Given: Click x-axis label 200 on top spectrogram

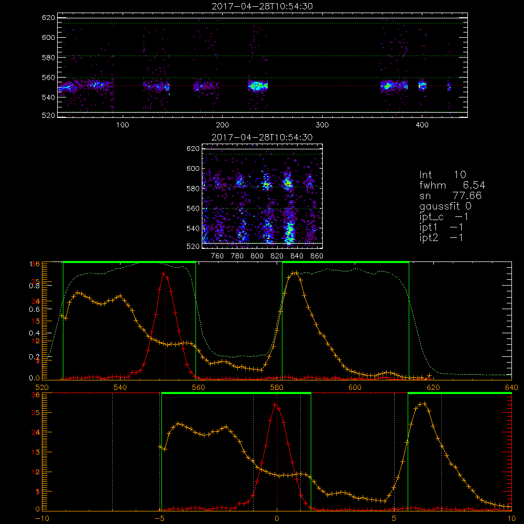Looking at the screenshot, I should coord(222,125).
